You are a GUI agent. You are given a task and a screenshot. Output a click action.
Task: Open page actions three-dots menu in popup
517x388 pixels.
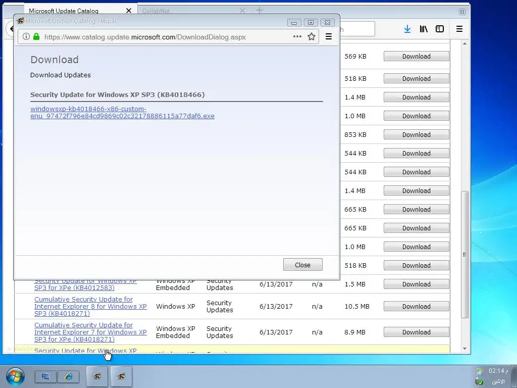click(297, 36)
